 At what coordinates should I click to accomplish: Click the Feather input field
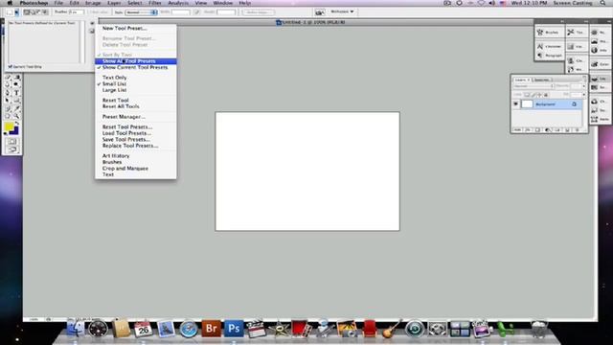point(76,12)
